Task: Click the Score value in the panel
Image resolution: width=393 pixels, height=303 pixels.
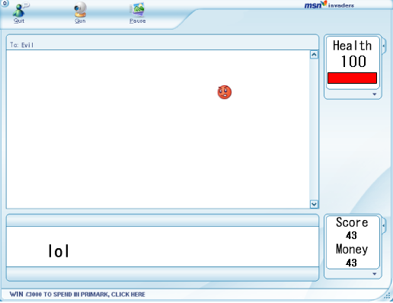Action: tap(351, 235)
